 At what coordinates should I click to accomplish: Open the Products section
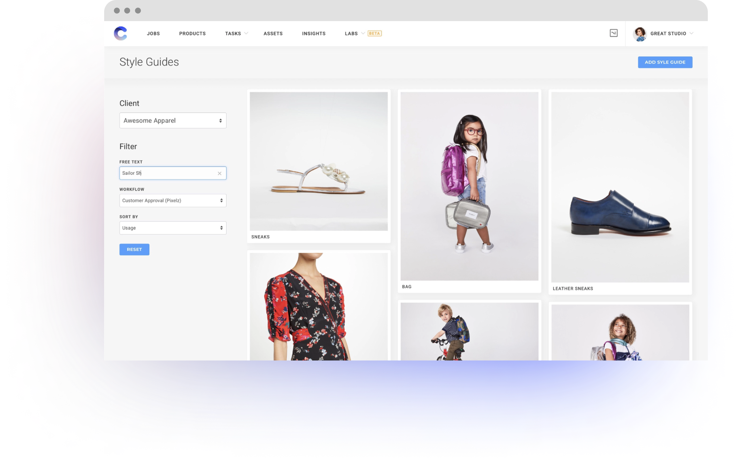[x=192, y=34]
